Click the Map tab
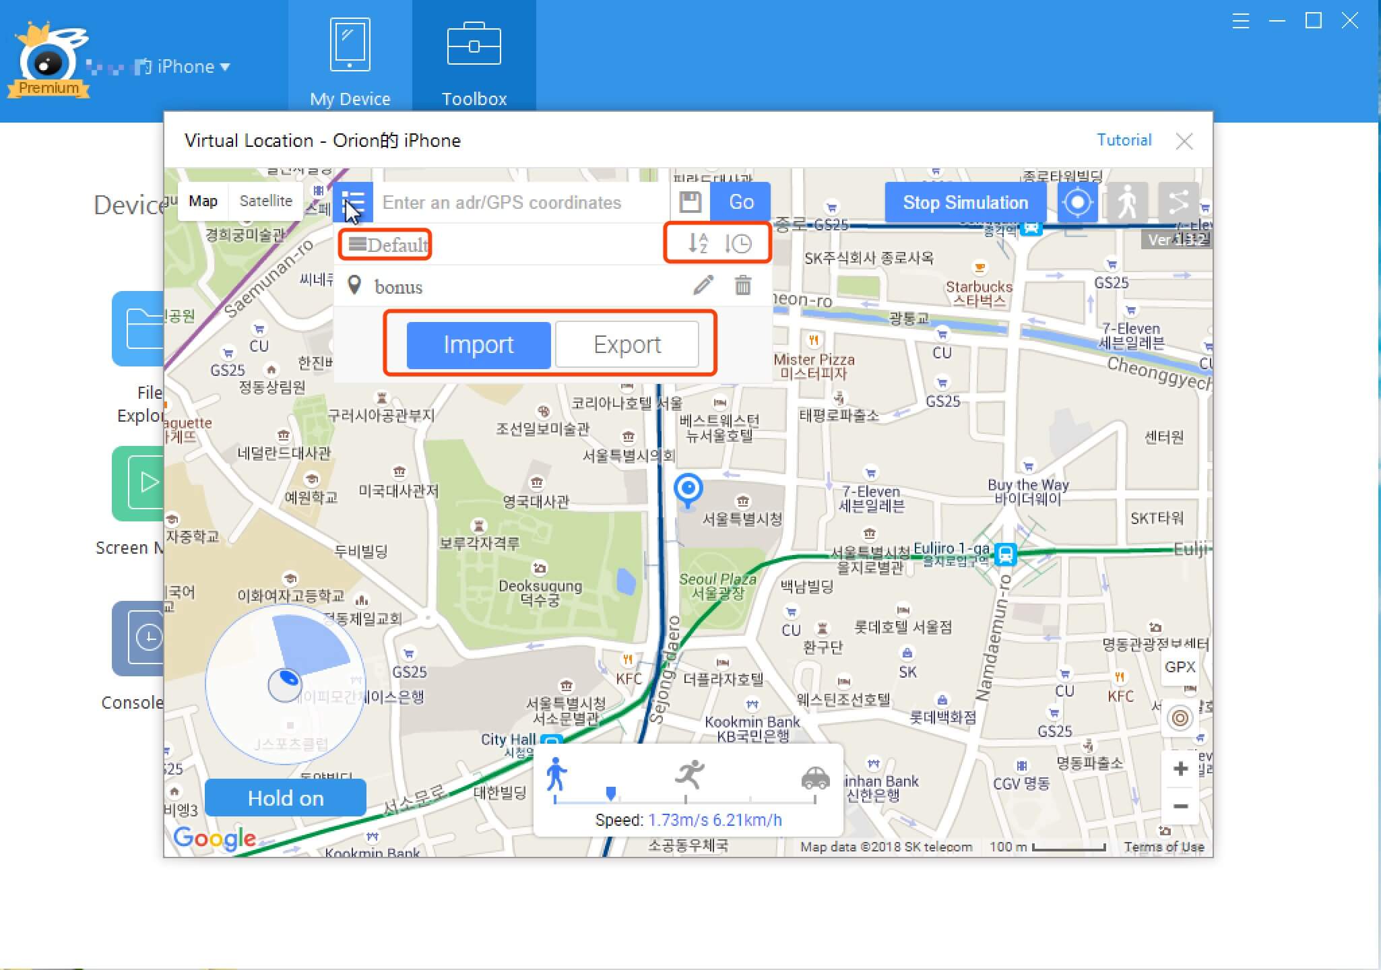This screenshot has height=970, width=1381. (207, 201)
